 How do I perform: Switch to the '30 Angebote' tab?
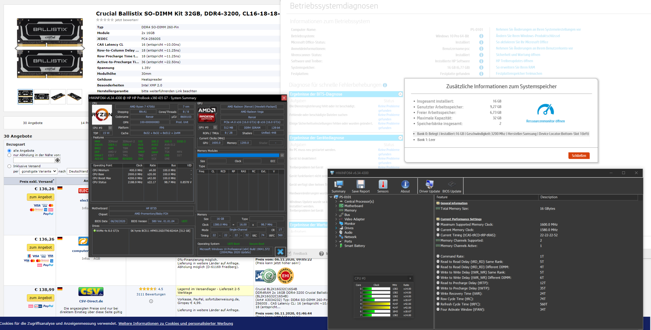(33, 123)
